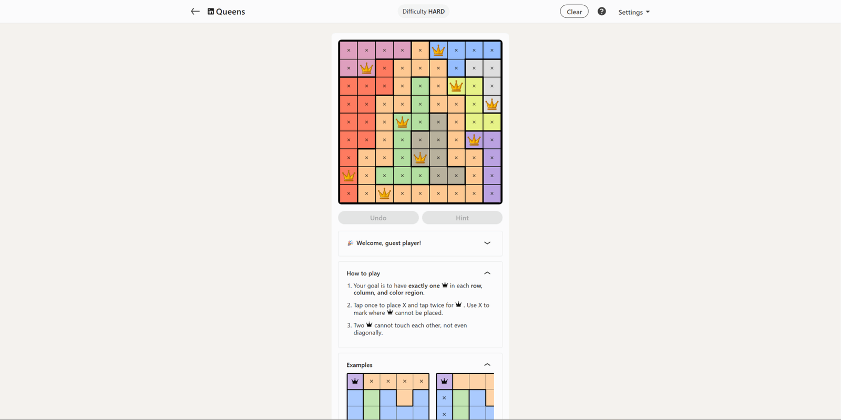
Task: Click the LinkedIn logo beside the Queens title
Action: tap(210, 11)
